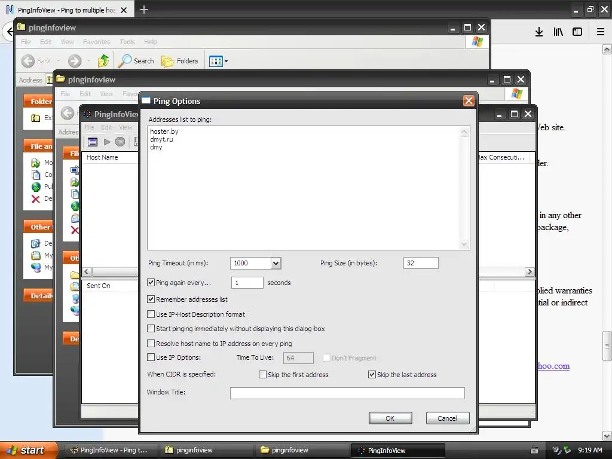Uncheck Ping again every checkbox
The width and height of the screenshot is (612, 459).
pos(151,282)
